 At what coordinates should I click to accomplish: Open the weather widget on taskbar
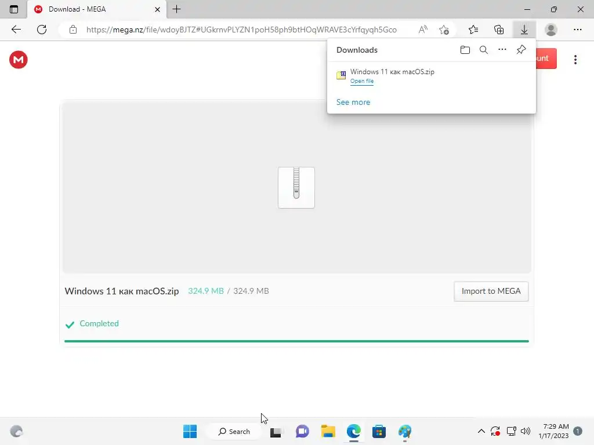tap(16, 431)
